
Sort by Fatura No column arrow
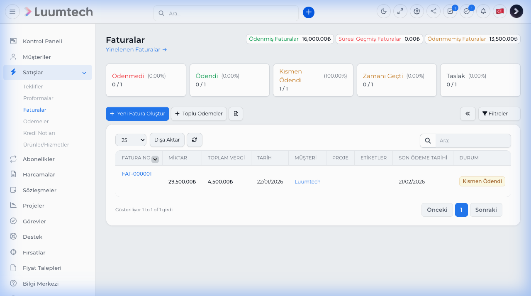pyautogui.click(x=155, y=159)
